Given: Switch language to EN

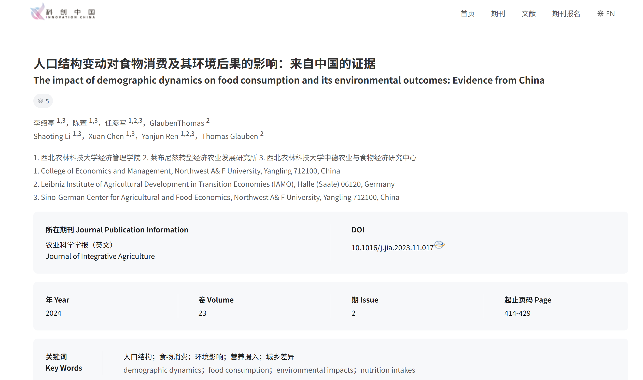Looking at the screenshot, I should (610, 13).
